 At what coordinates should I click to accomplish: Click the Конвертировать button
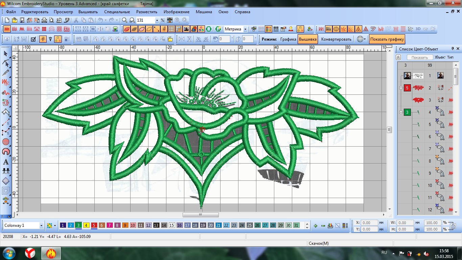(336, 39)
